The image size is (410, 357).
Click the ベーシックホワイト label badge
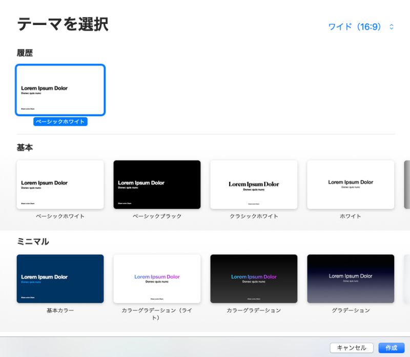pyautogui.click(x=60, y=122)
